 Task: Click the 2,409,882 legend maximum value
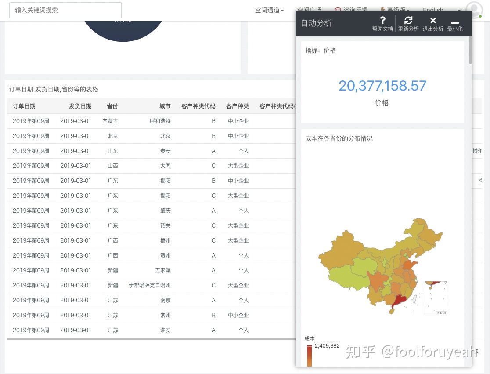(x=327, y=346)
